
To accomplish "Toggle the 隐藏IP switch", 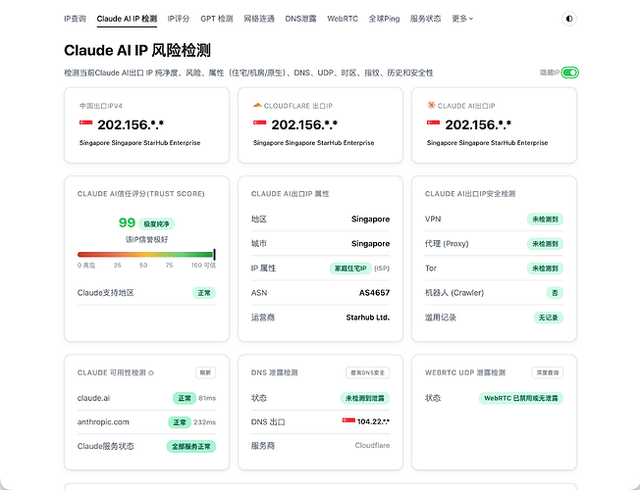I will tap(569, 73).
